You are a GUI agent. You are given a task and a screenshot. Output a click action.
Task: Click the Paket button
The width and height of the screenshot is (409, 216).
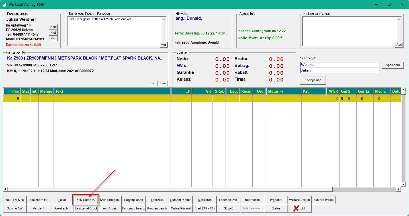coord(62,200)
